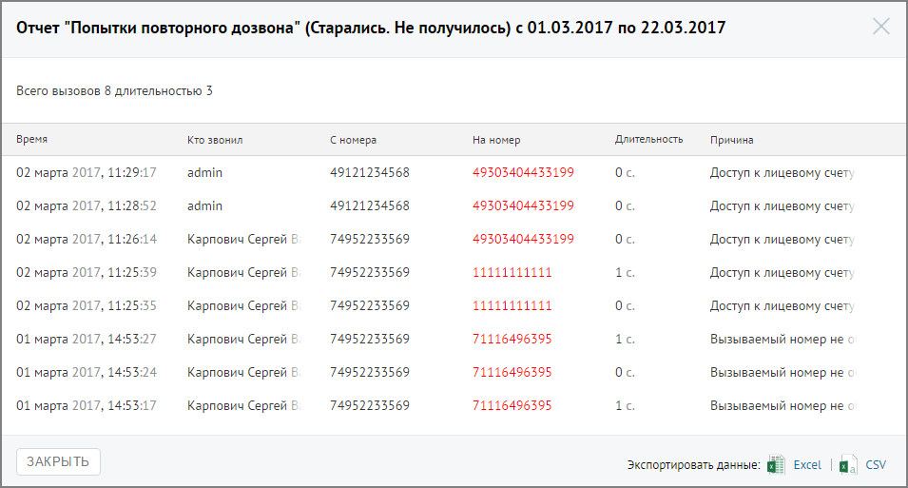The height and width of the screenshot is (488, 908).
Task: Select the time 02 марта 2017, 11:25:39
Action: tap(87, 272)
